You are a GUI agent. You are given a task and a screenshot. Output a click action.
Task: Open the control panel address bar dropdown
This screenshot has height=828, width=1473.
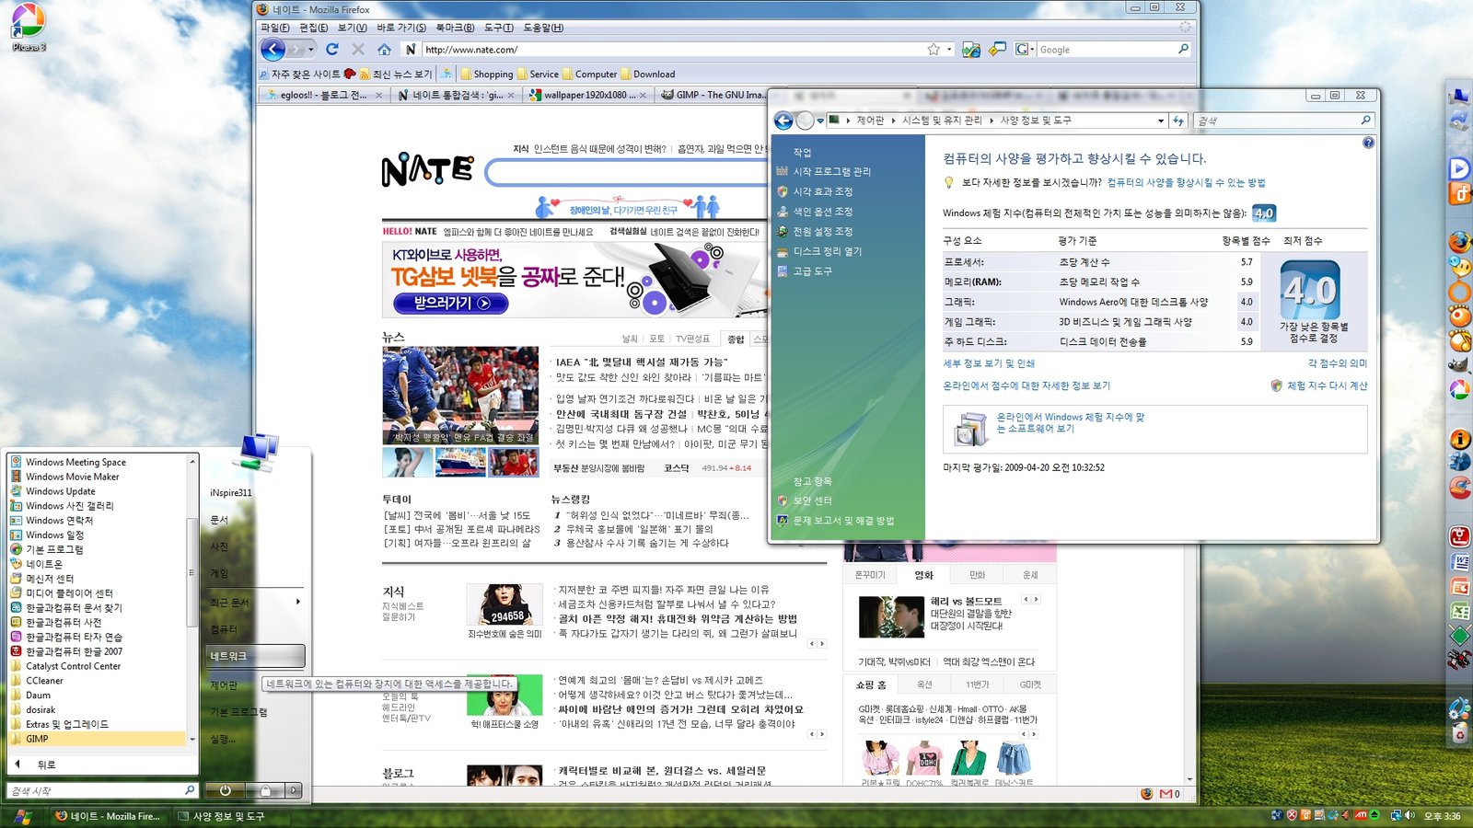coord(1161,121)
